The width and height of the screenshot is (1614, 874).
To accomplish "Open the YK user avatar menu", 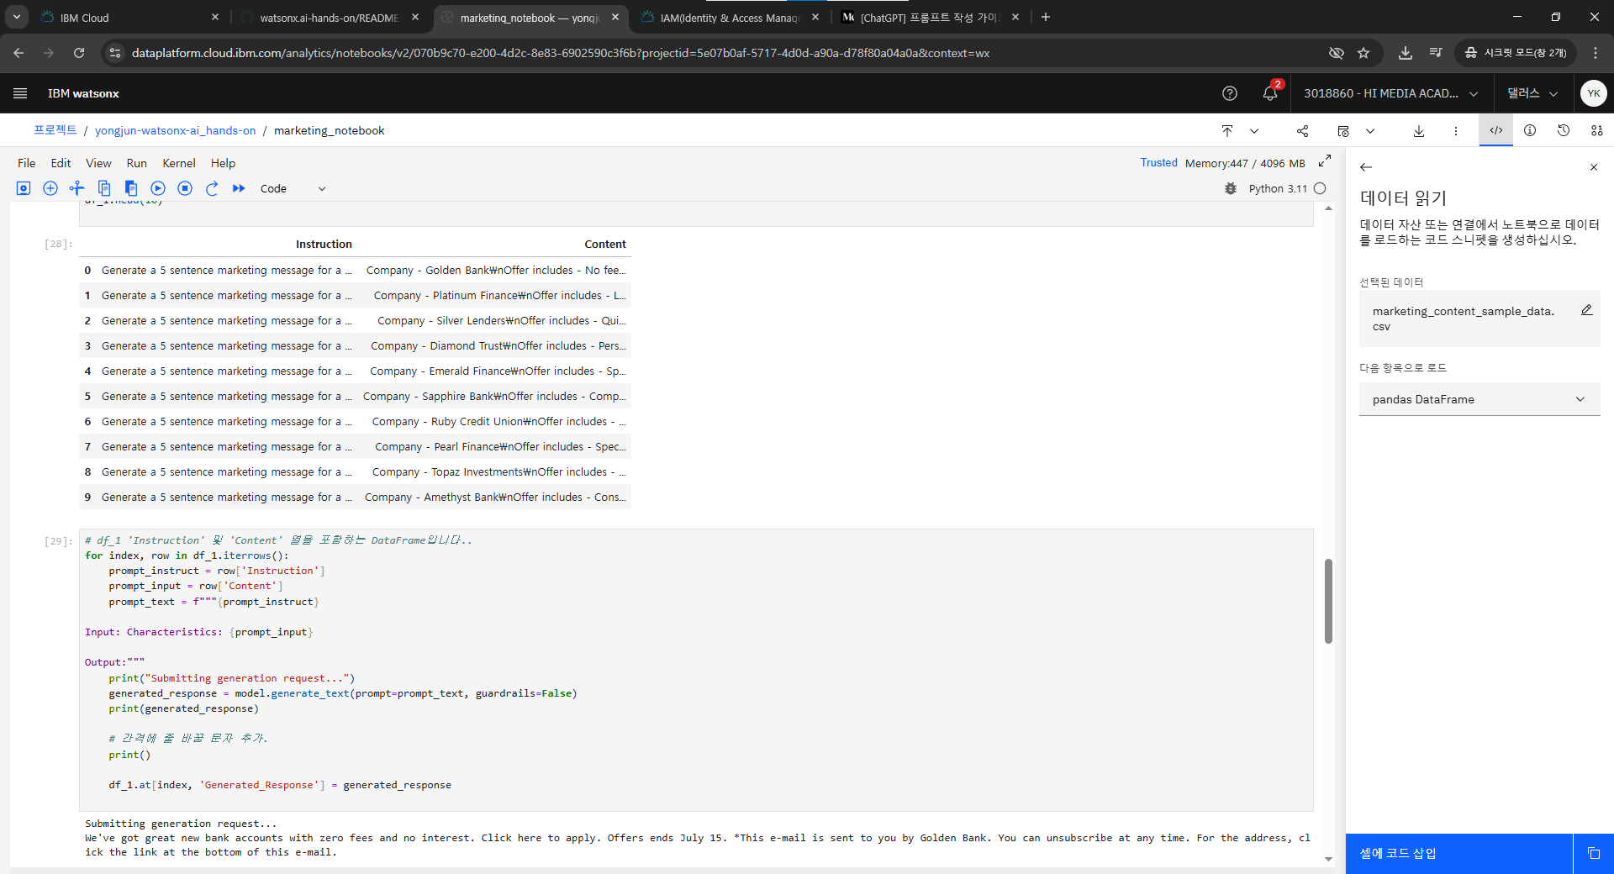I will click(x=1594, y=93).
